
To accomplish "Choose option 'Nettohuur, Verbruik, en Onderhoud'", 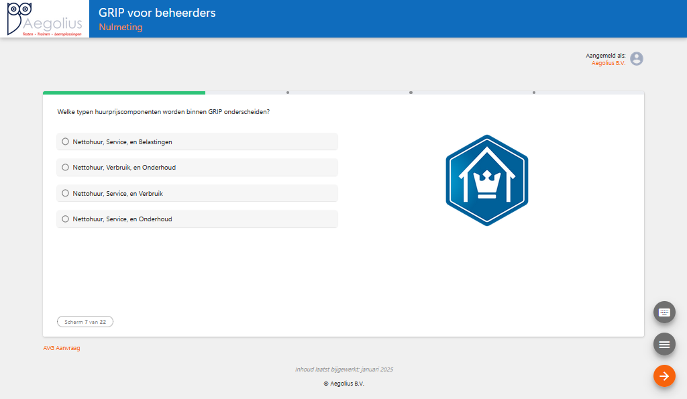I will (x=66, y=167).
